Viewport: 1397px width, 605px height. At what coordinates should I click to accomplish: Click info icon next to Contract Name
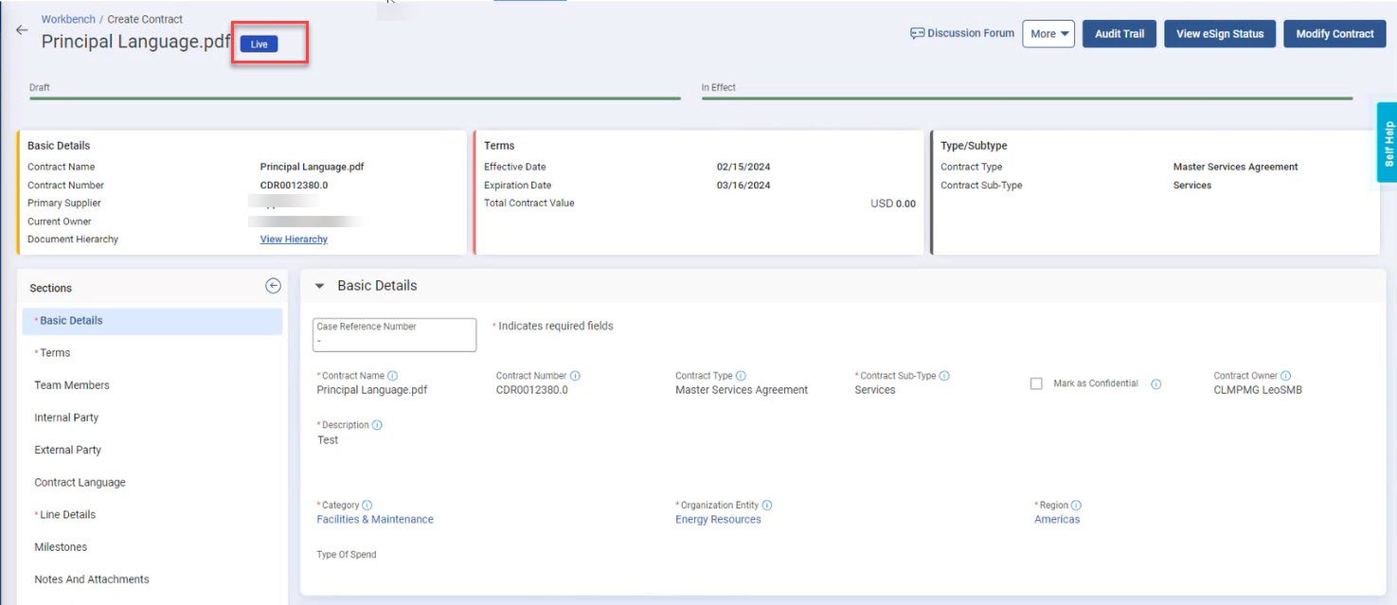[393, 376]
